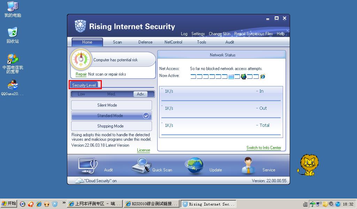This screenshot has height=209, width=357.
Task: Click Switch to Info Center link
Action: [264, 148]
